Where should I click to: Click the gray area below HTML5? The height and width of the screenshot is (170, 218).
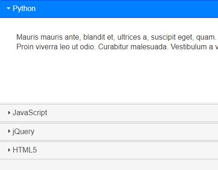click(x=108, y=165)
